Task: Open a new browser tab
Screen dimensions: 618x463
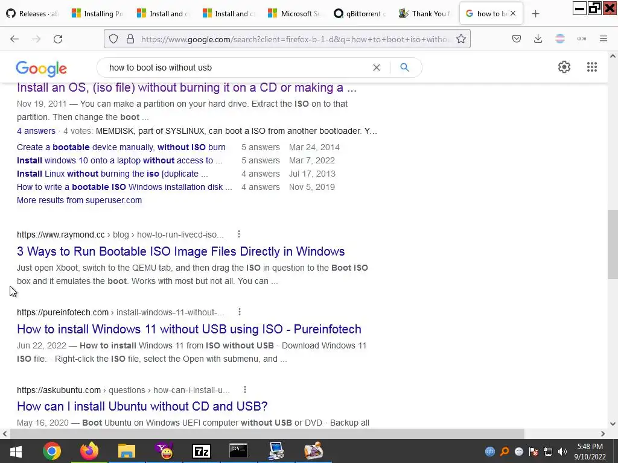Action: (x=535, y=14)
